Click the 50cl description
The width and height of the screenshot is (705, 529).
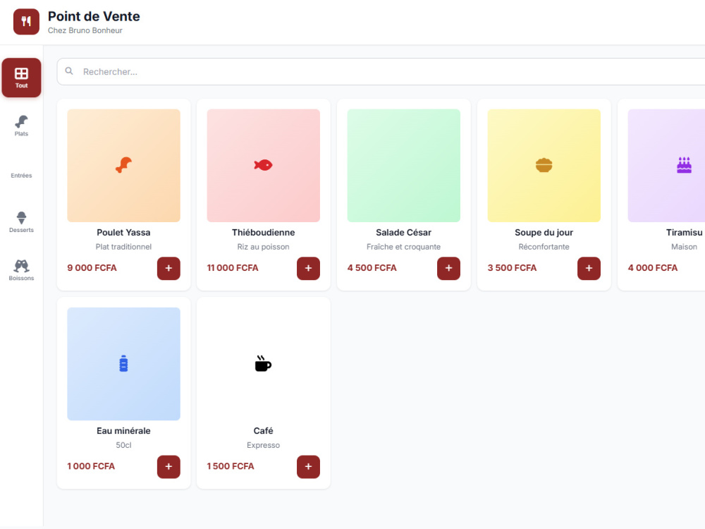[123, 445]
